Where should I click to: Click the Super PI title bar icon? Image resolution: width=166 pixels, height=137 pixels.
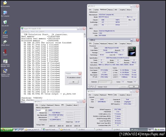[x=22, y=29]
